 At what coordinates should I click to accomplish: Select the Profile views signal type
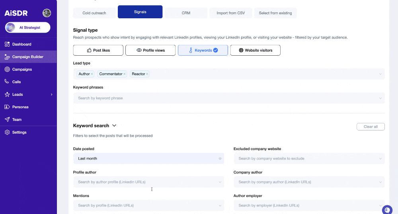coord(150,50)
